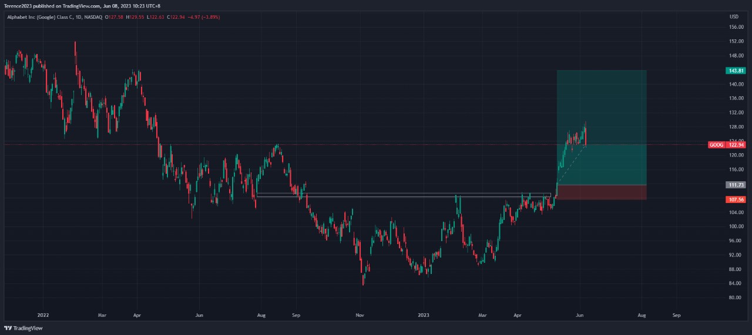Screen dimensions: 752x335
Task: Click the Nov label on time axis
Action: point(360,315)
